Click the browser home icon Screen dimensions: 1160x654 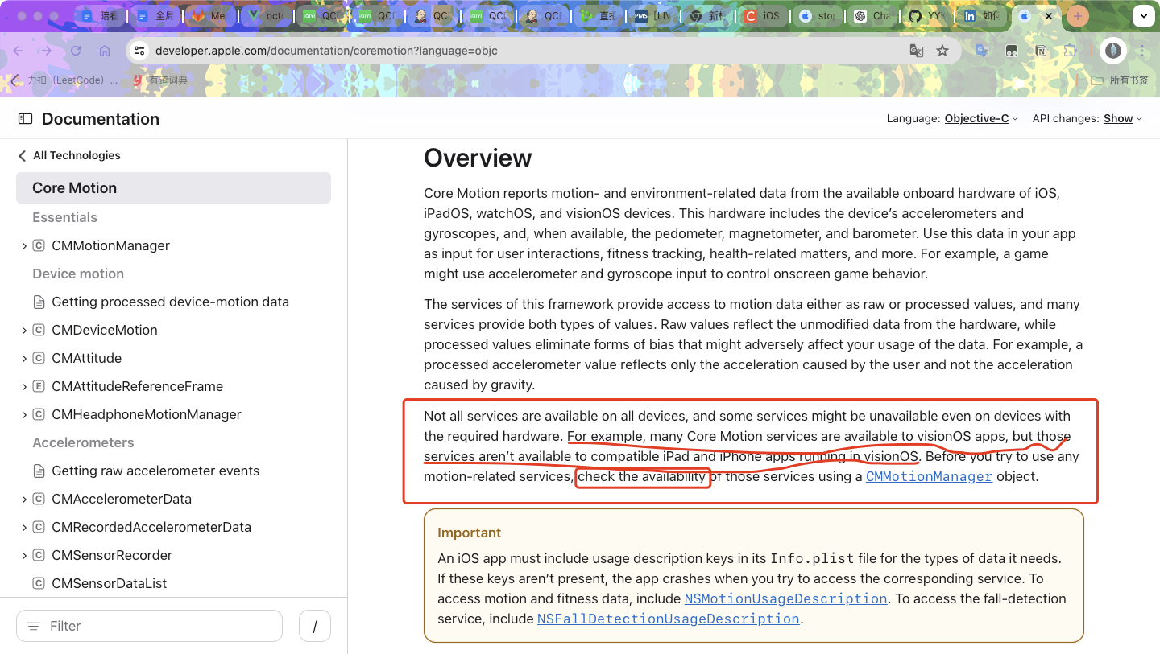[105, 51]
